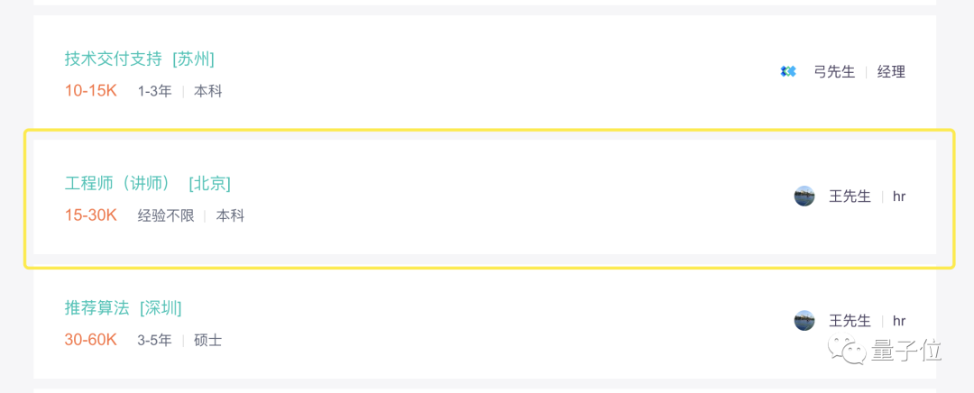974x393 pixels.
Task: Click the 量子位 watermark text
Action: pos(905,350)
